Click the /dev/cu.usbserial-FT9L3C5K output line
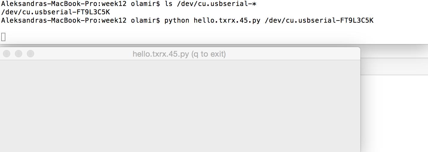Screen dimensions: 428x152 [56, 13]
